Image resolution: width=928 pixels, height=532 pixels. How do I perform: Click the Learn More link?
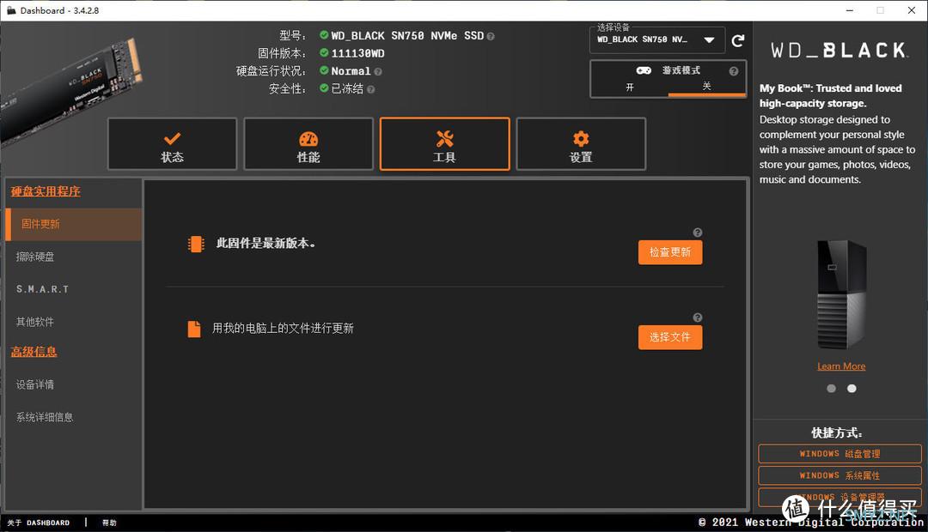(841, 366)
